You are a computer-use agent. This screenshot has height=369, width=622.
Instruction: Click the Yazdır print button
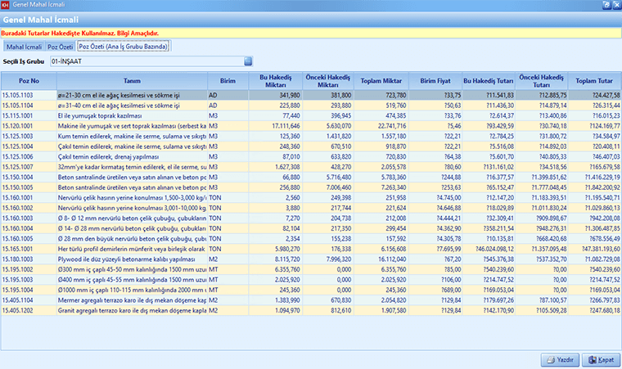click(560, 359)
